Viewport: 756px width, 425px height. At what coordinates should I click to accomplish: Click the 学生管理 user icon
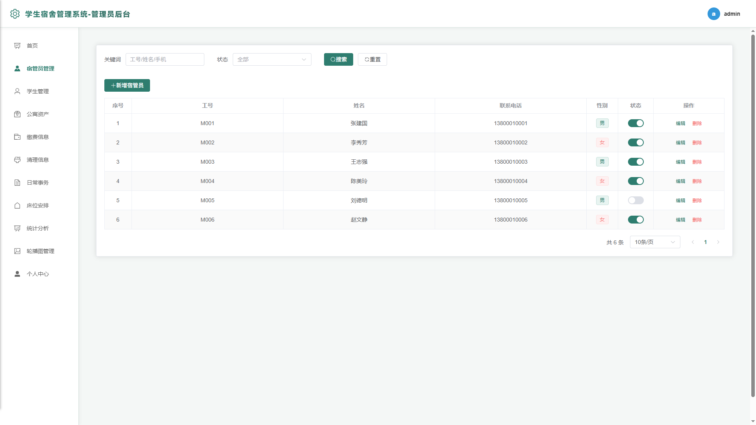click(x=17, y=91)
